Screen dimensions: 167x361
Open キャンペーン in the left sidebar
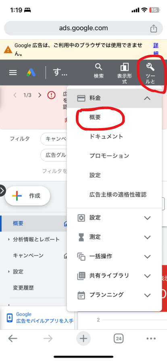[x=28, y=255]
